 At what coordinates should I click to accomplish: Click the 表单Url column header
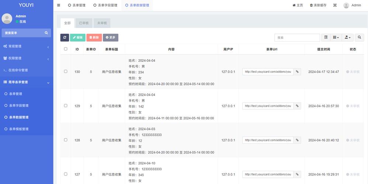click(x=272, y=49)
